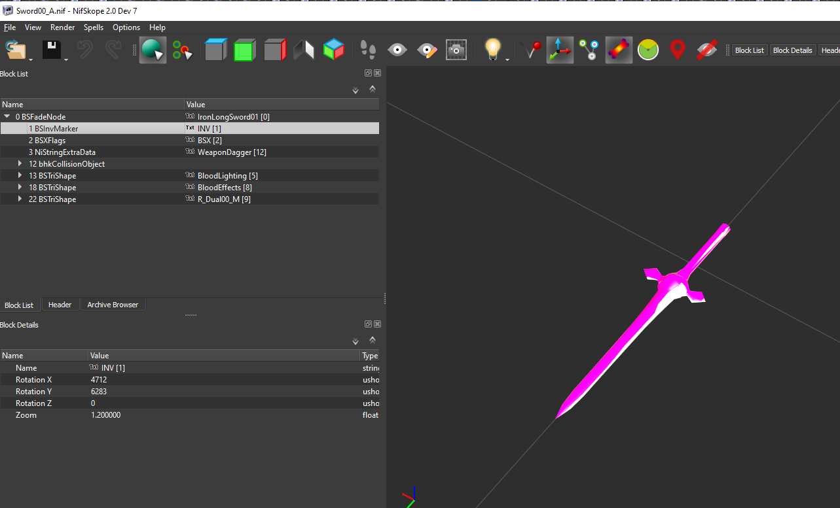Click the IronLongSword01 [0] value
Image resolution: width=840 pixels, height=508 pixels.
233,116
